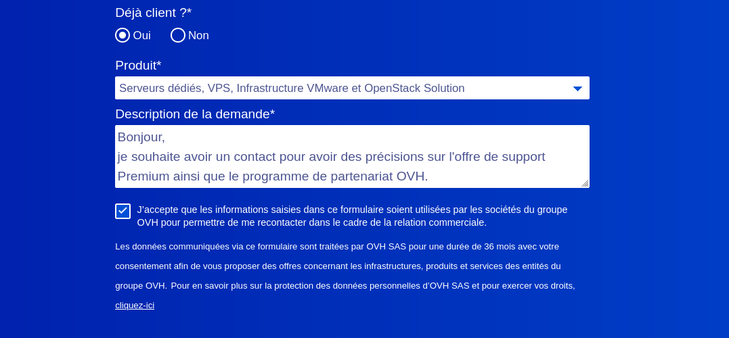Click the "groupe OVH. Pour en savoir plus" line

coord(345,286)
